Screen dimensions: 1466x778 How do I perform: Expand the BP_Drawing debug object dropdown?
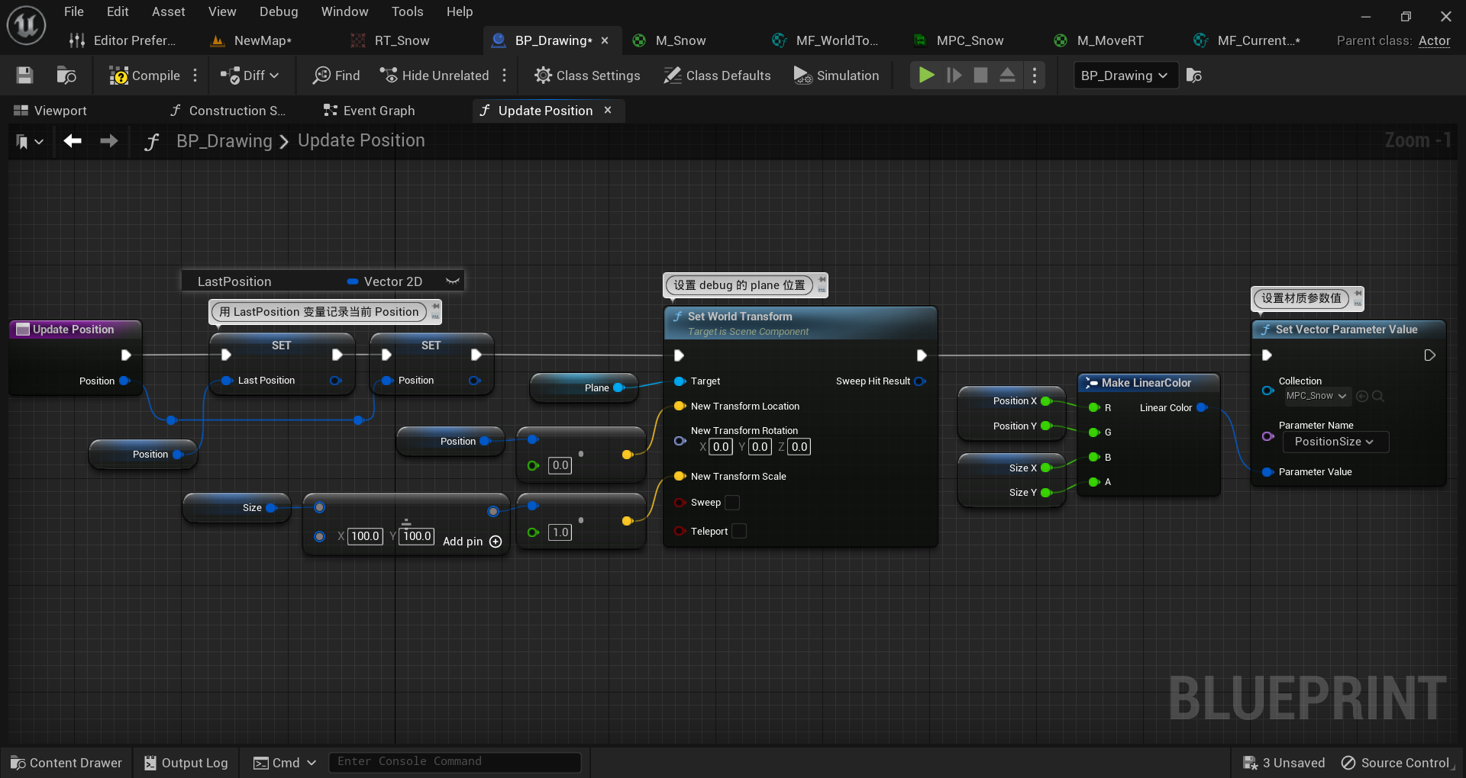click(1125, 76)
